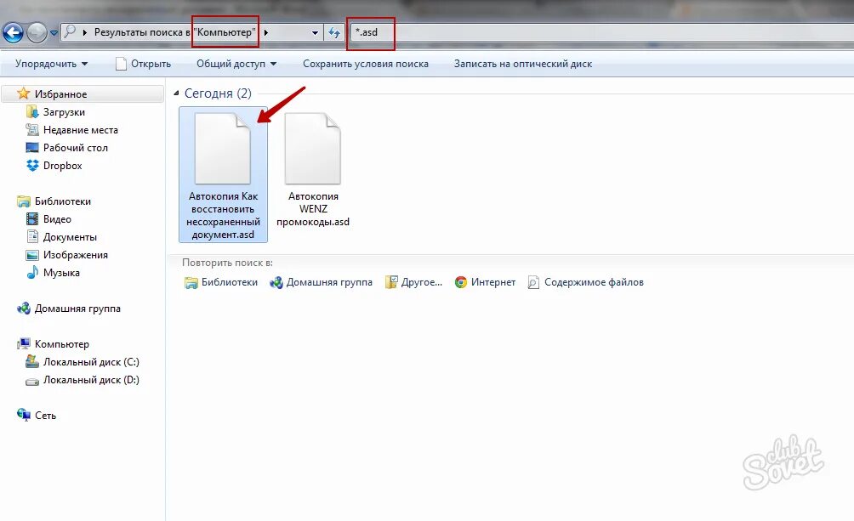Select file Автокопия Как восстановить несохраненный документ.asd

coord(224,175)
